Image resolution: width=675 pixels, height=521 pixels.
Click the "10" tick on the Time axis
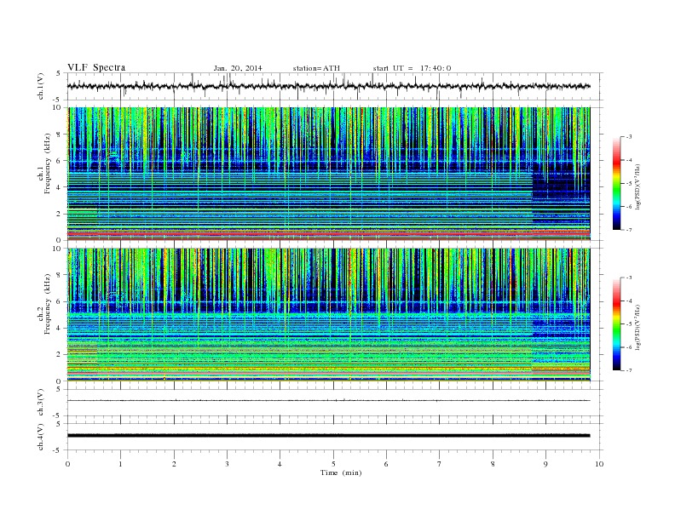point(599,464)
